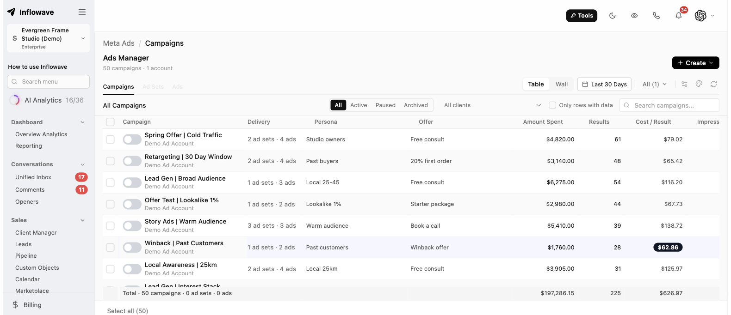Viewport: 731px width, 315px height.
Task: Toggle Spring Offer Cold Traffic campaign switch
Action: (x=132, y=139)
